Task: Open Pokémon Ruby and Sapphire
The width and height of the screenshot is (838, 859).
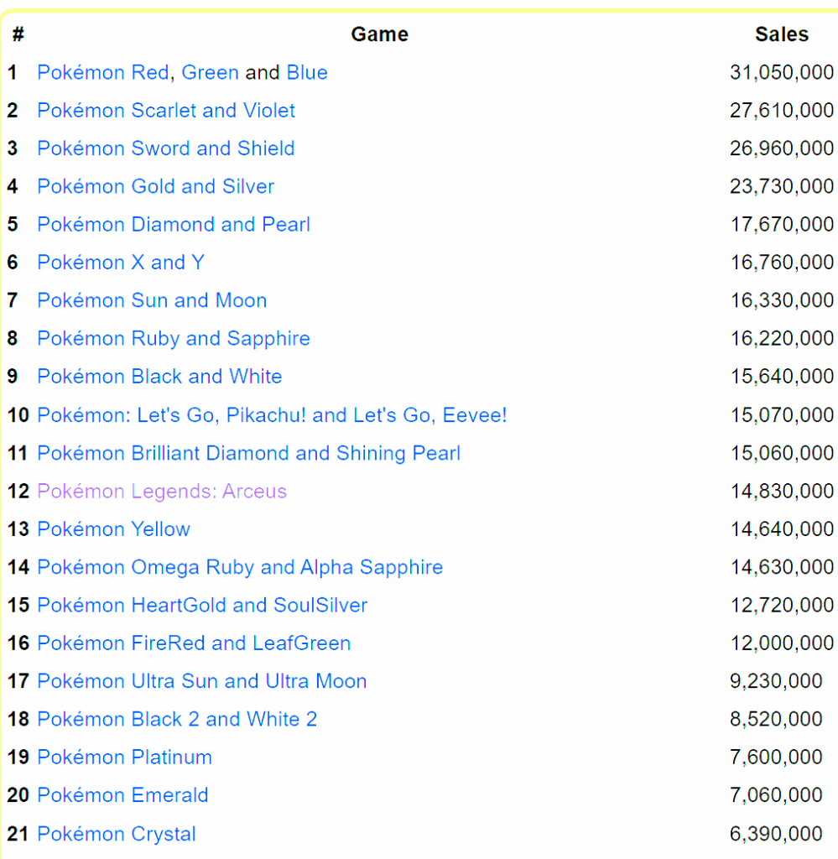Action: 173,338
